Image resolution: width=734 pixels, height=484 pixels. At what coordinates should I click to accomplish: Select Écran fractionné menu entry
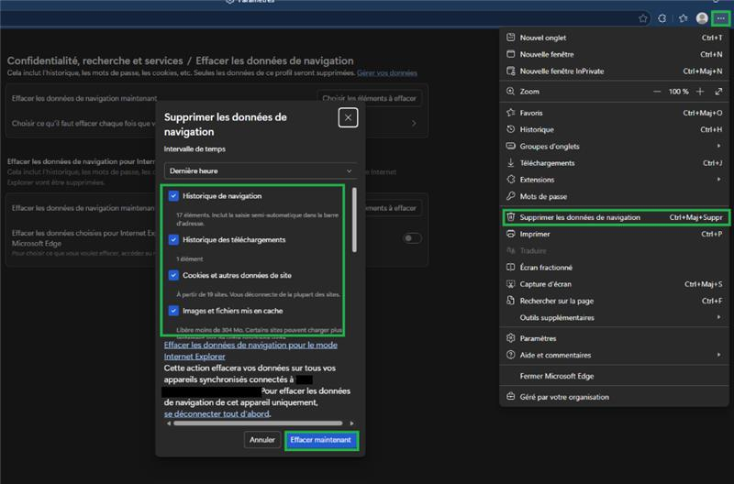pos(614,268)
